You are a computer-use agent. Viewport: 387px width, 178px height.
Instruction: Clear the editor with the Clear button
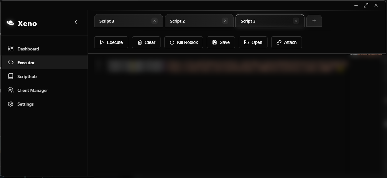pos(146,42)
